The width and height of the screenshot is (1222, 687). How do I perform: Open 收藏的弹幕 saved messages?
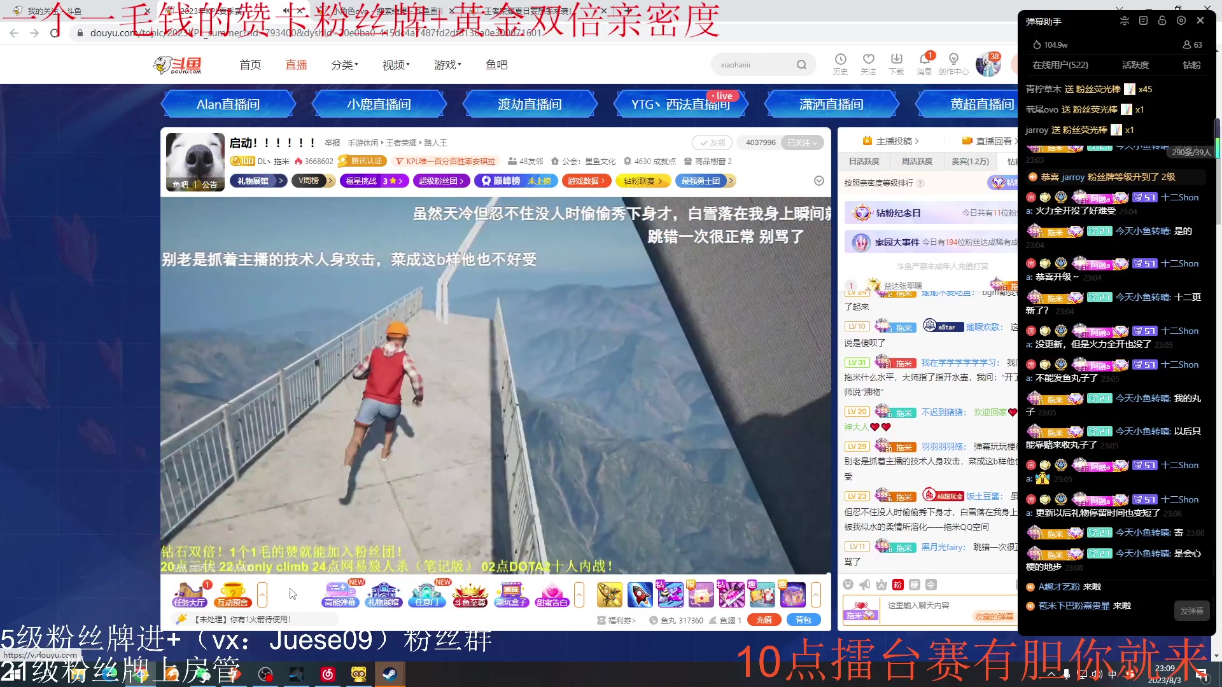coord(994,616)
